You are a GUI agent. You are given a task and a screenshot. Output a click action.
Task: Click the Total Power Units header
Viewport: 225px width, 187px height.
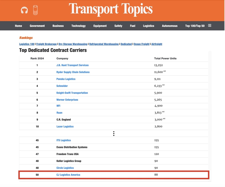tap(165, 58)
